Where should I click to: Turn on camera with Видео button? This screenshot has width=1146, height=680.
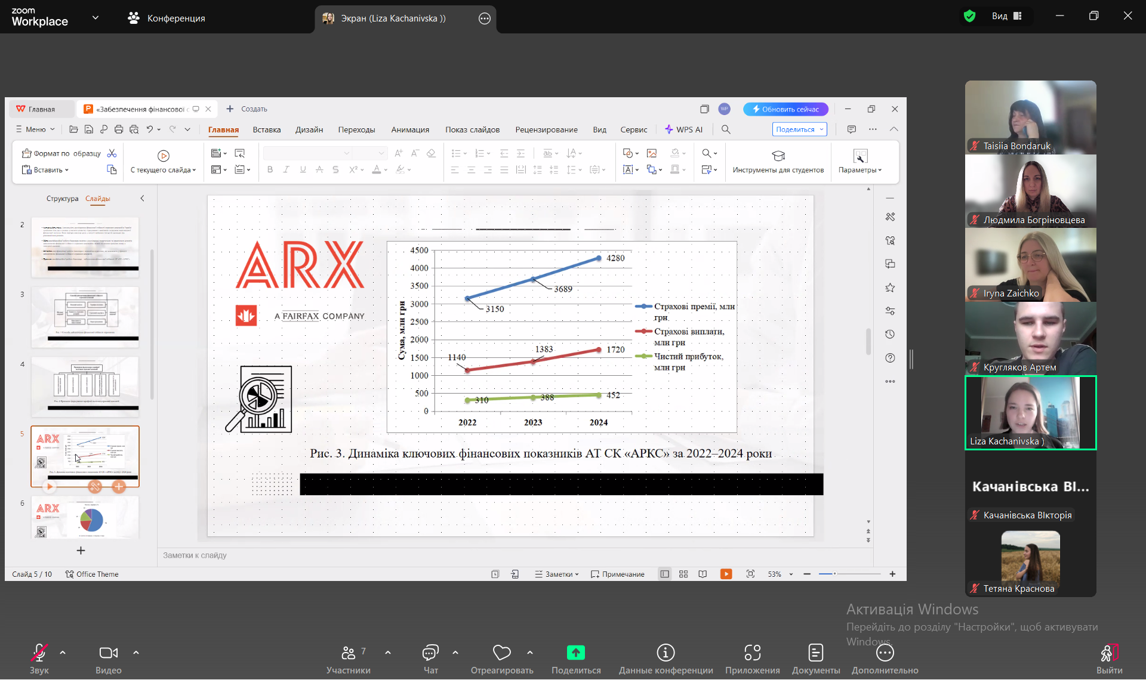tap(108, 653)
